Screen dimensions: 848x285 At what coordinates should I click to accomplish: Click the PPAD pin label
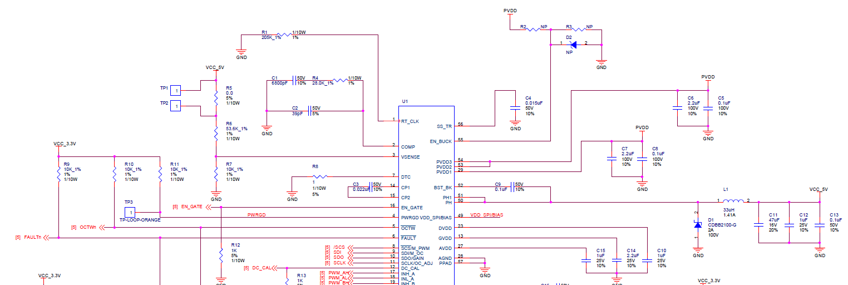click(446, 263)
